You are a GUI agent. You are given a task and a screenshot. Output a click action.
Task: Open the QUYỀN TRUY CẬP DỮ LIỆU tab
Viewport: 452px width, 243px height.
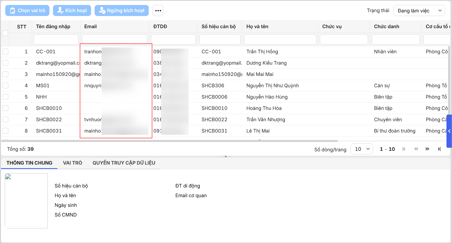[124, 163]
